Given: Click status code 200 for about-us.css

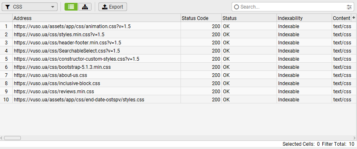Looking at the screenshot, I should tap(216, 75).
